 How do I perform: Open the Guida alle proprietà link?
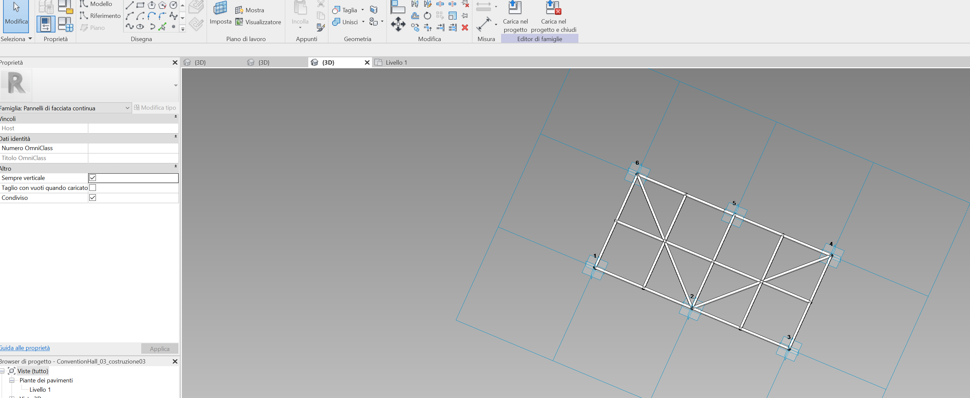(x=25, y=348)
